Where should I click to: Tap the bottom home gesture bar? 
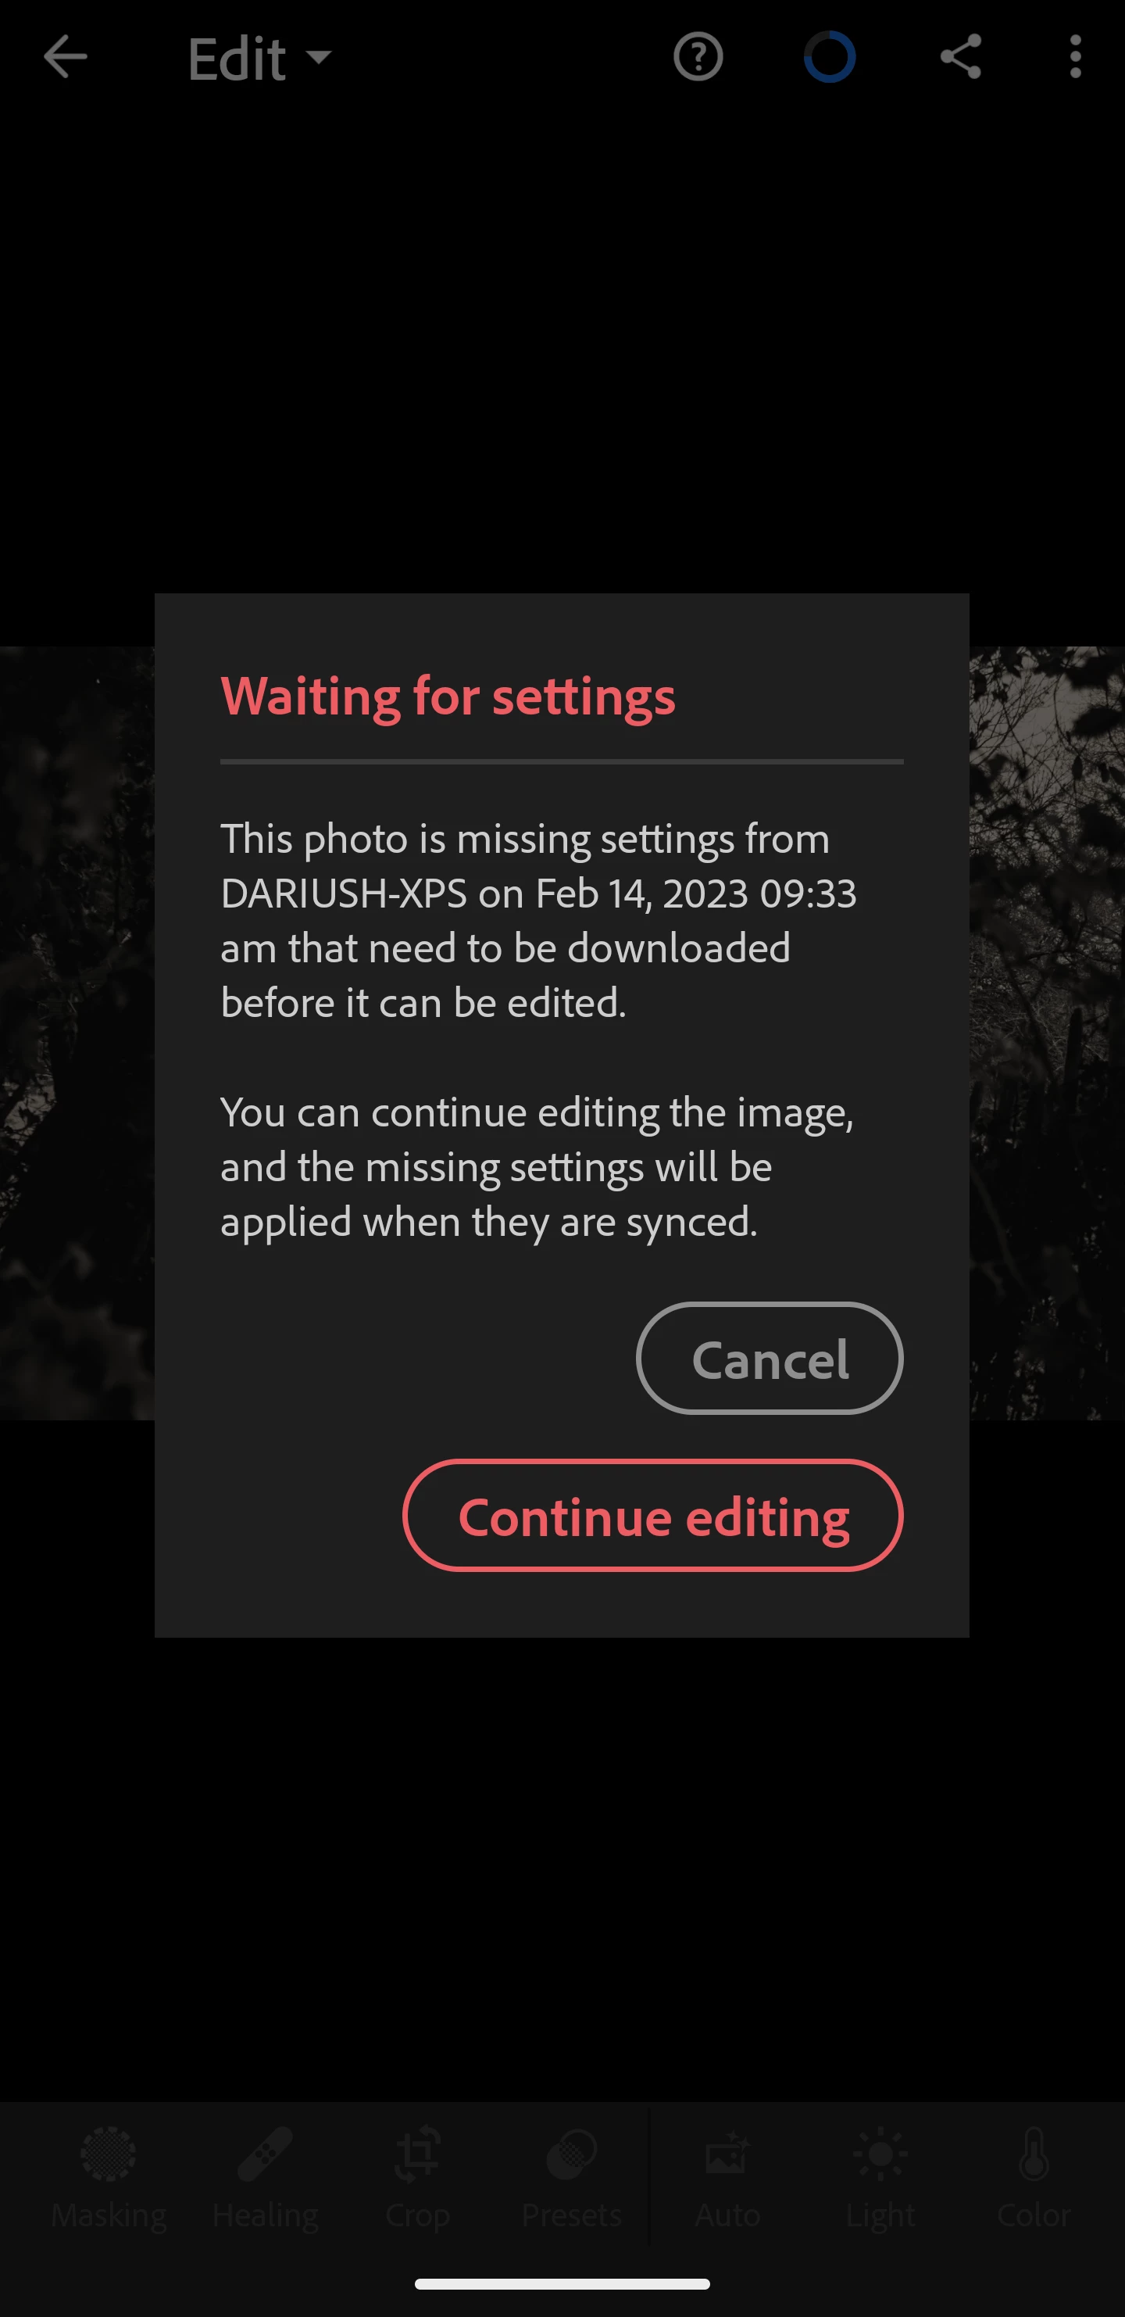pos(562,2283)
